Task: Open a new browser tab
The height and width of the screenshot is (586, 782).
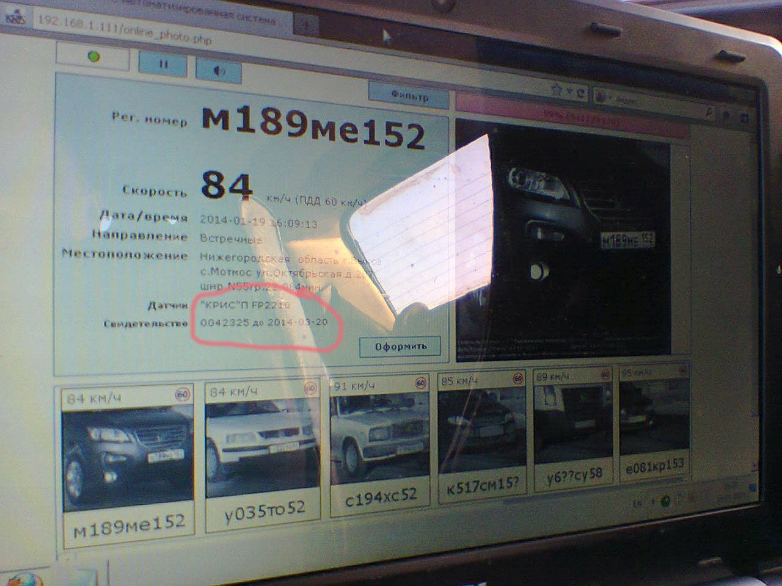Action: pos(306,24)
